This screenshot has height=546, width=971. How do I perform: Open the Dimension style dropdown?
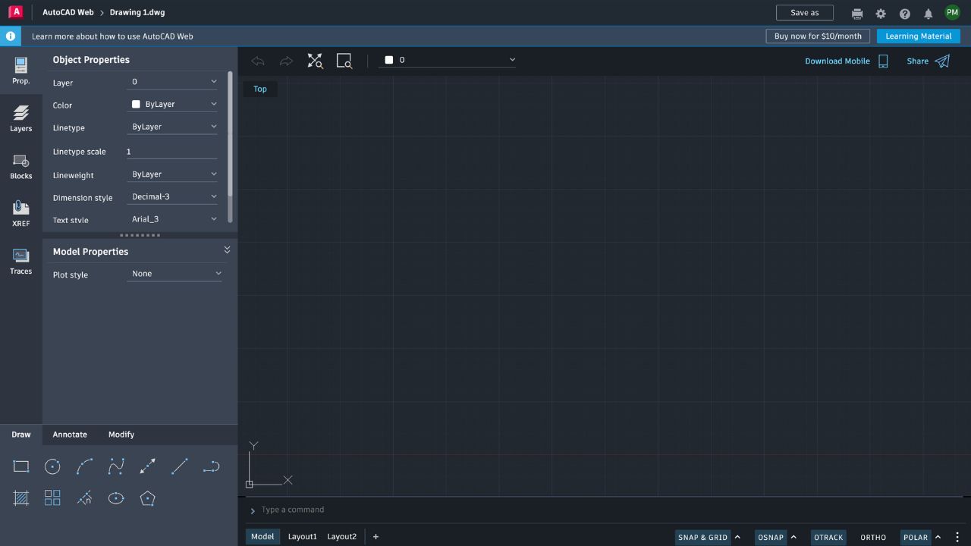point(172,196)
